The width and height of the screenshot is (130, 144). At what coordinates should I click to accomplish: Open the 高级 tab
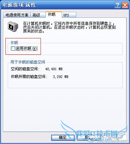point(38,15)
